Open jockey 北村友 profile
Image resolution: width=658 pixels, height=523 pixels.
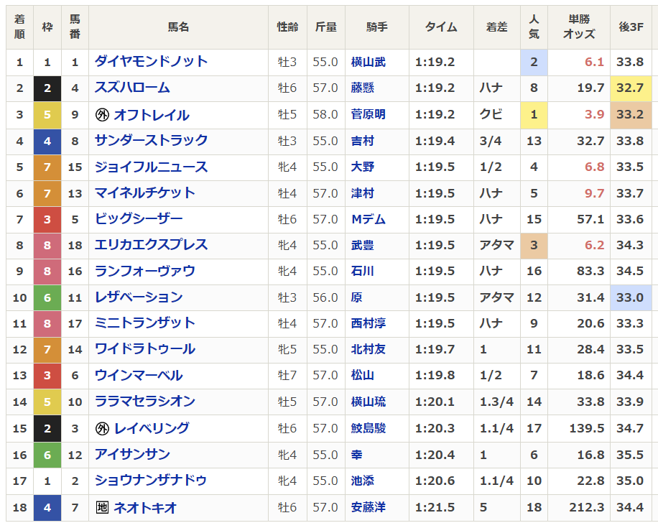click(x=368, y=349)
